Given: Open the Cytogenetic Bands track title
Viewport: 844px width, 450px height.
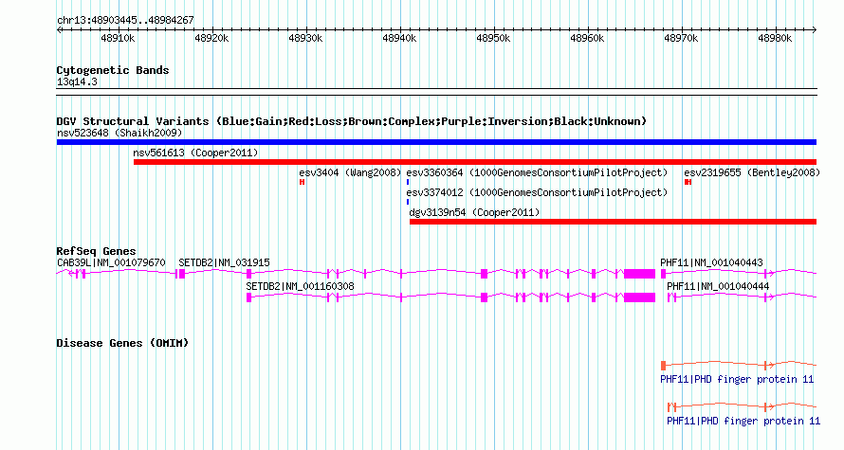Looking at the screenshot, I should click(113, 70).
